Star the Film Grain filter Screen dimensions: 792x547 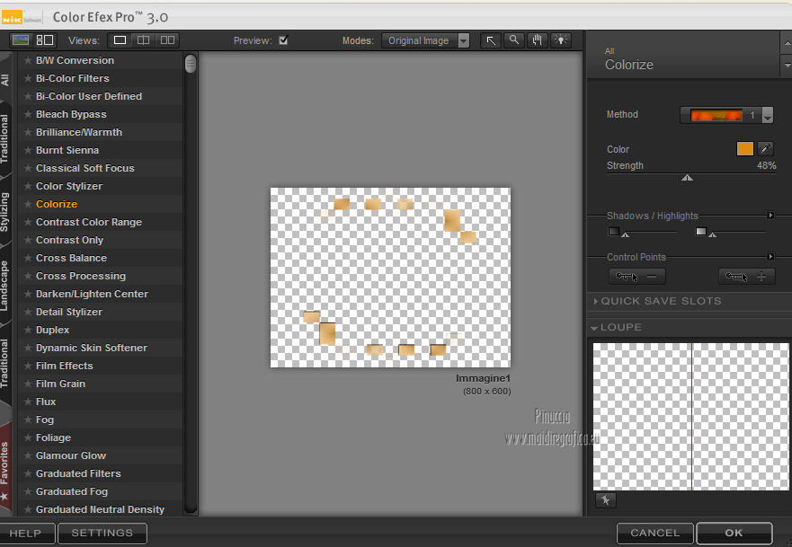28,384
